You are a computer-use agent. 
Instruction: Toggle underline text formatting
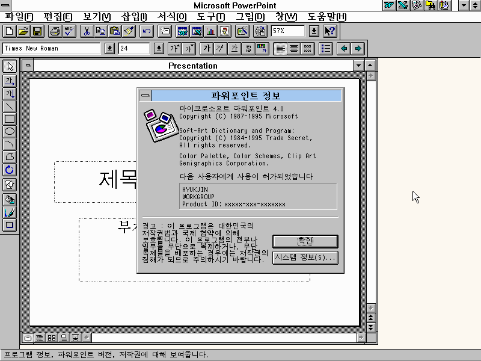click(234, 49)
